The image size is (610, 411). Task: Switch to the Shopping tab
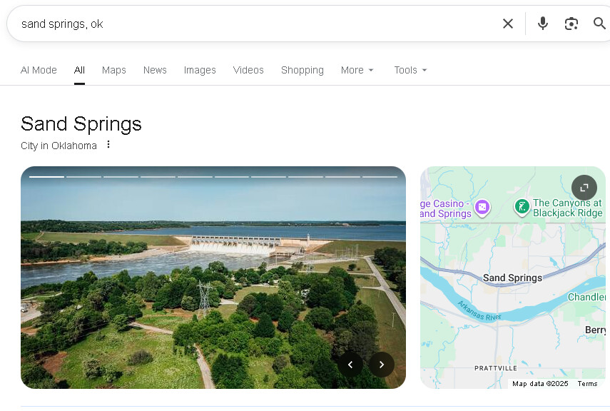point(302,70)
